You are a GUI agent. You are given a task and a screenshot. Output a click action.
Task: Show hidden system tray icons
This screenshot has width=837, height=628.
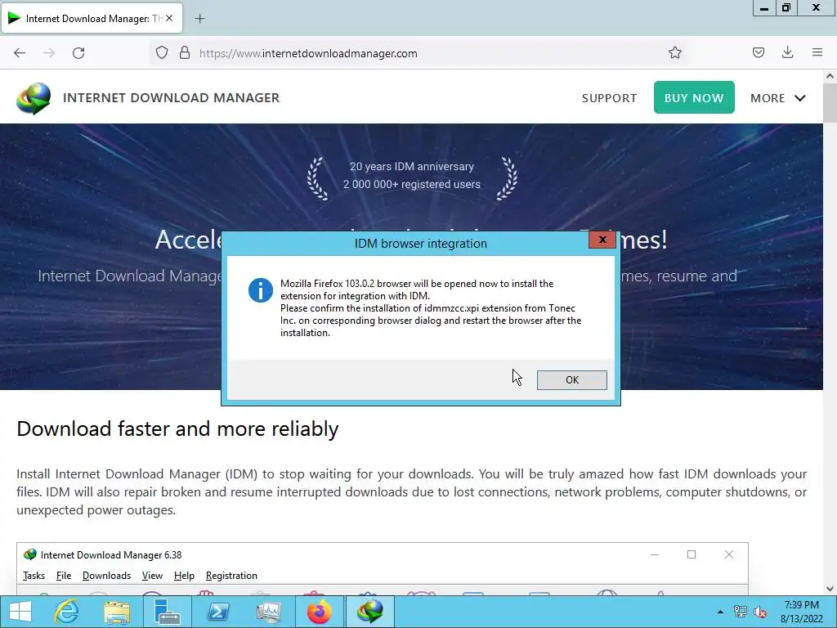tap(720, 612)
